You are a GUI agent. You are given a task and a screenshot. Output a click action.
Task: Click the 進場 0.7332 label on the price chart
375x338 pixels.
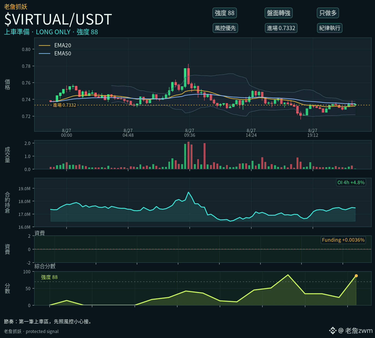coord(64,105)
